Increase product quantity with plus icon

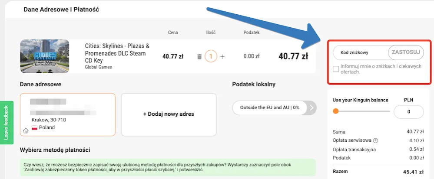click(x=222, y=56)
